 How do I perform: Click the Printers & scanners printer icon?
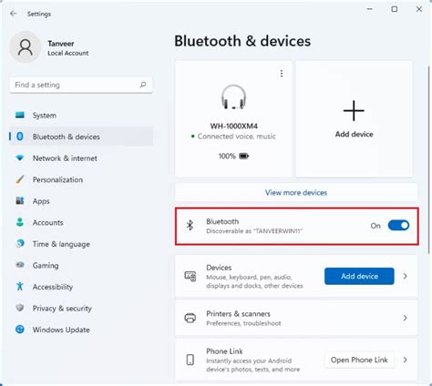pos(190,318)
